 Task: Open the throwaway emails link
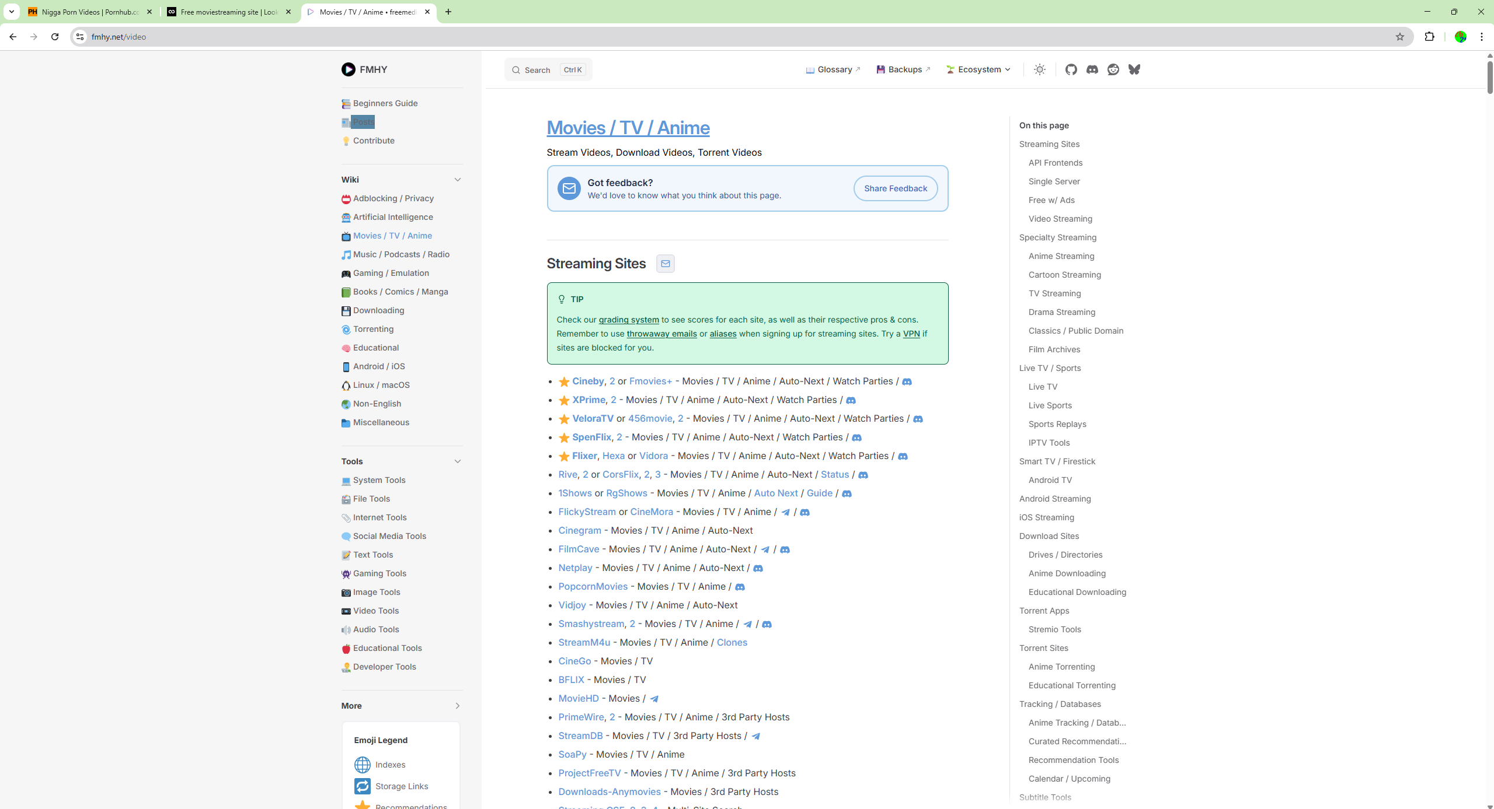point(661,334)
